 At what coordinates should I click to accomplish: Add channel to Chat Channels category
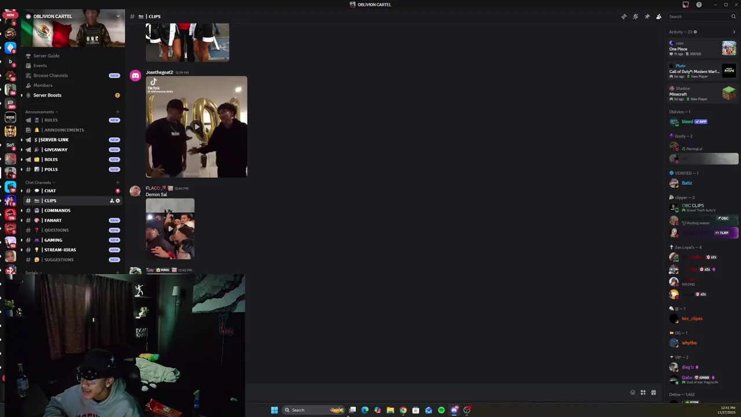point(118,182)
